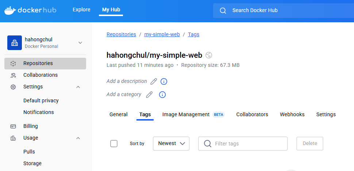This screenshot has width=354, height=171.
Task: Click the hahongchul/my-simple-web heading
Action: pos(154,55)
